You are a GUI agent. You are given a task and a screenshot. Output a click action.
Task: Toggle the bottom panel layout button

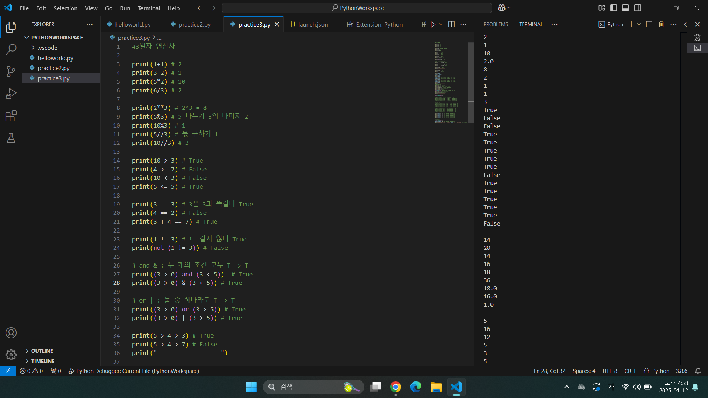[x=625, y=8]
